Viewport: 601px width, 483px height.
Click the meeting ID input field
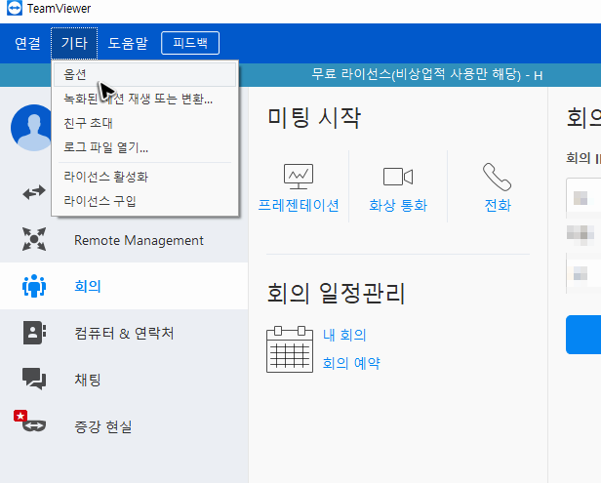(583, 198)
